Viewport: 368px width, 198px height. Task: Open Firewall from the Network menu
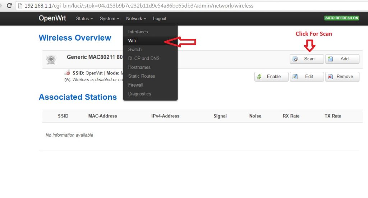click(x=136, y=85)
